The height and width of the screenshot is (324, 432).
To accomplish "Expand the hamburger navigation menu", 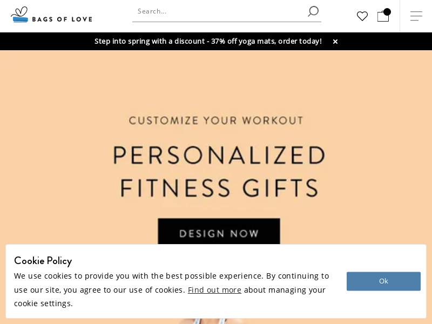I will [x=416, y=16].
